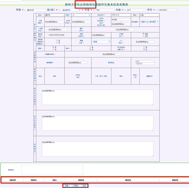This screenshot has width=189, height=188.
Task: Click the lower 专业总人数 total input
Action: (121, 24)
